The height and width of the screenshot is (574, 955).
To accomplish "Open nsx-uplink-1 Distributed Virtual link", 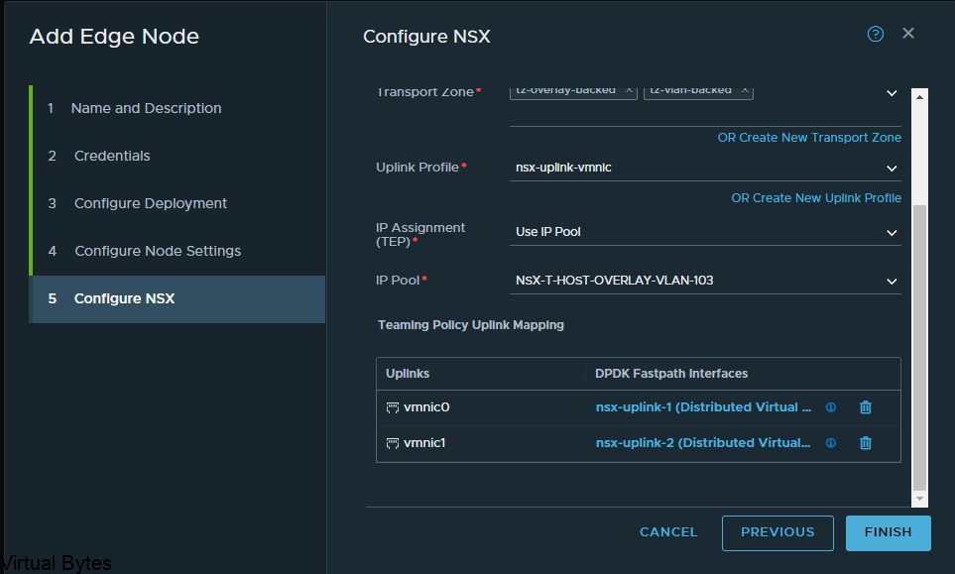I will coord(703,407).
